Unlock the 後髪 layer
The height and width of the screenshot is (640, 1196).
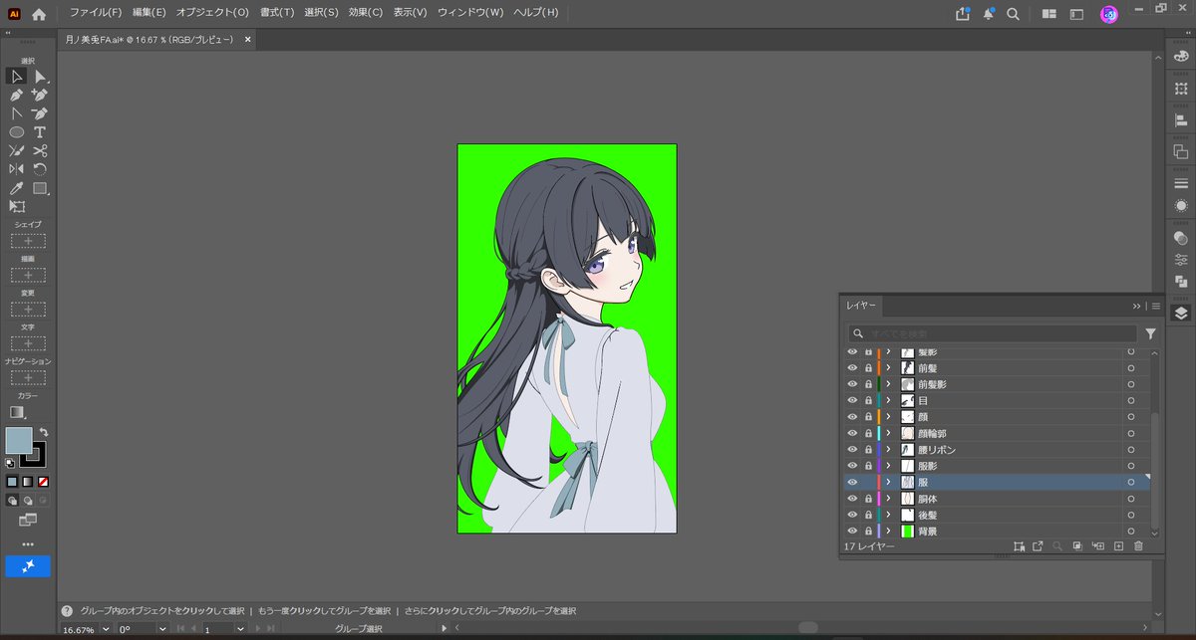pyautogui.click(x=868, y=516)
